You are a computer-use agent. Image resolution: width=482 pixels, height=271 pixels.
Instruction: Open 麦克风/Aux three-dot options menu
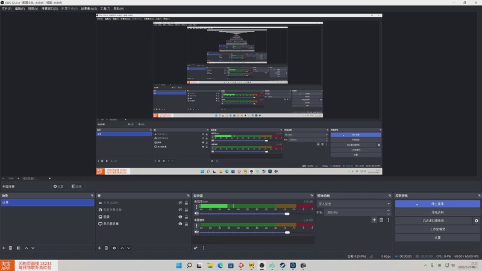tap(197, 207)
